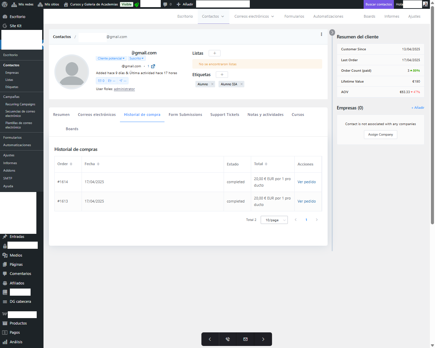435x348 pixels.
Task: Open the external profile link icon
Action: [x=153, y=66]
